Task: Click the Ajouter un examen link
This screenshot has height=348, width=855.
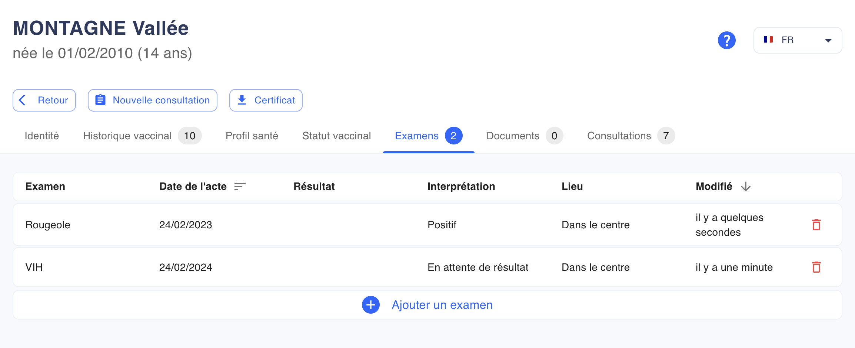Action: click(442, 305)
